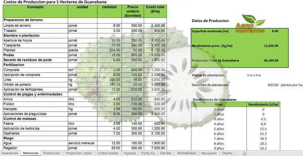Add a new sheet with plus icon
This screenshot has width=303, height=156.
click(244, 154)
